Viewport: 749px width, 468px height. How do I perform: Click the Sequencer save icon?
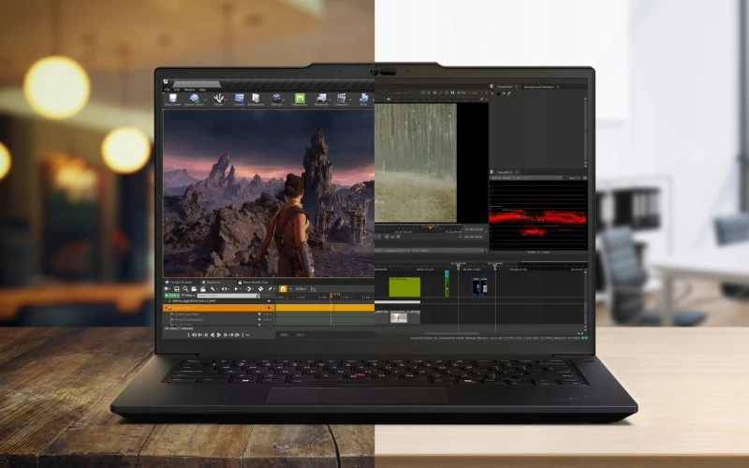[177, 289]
